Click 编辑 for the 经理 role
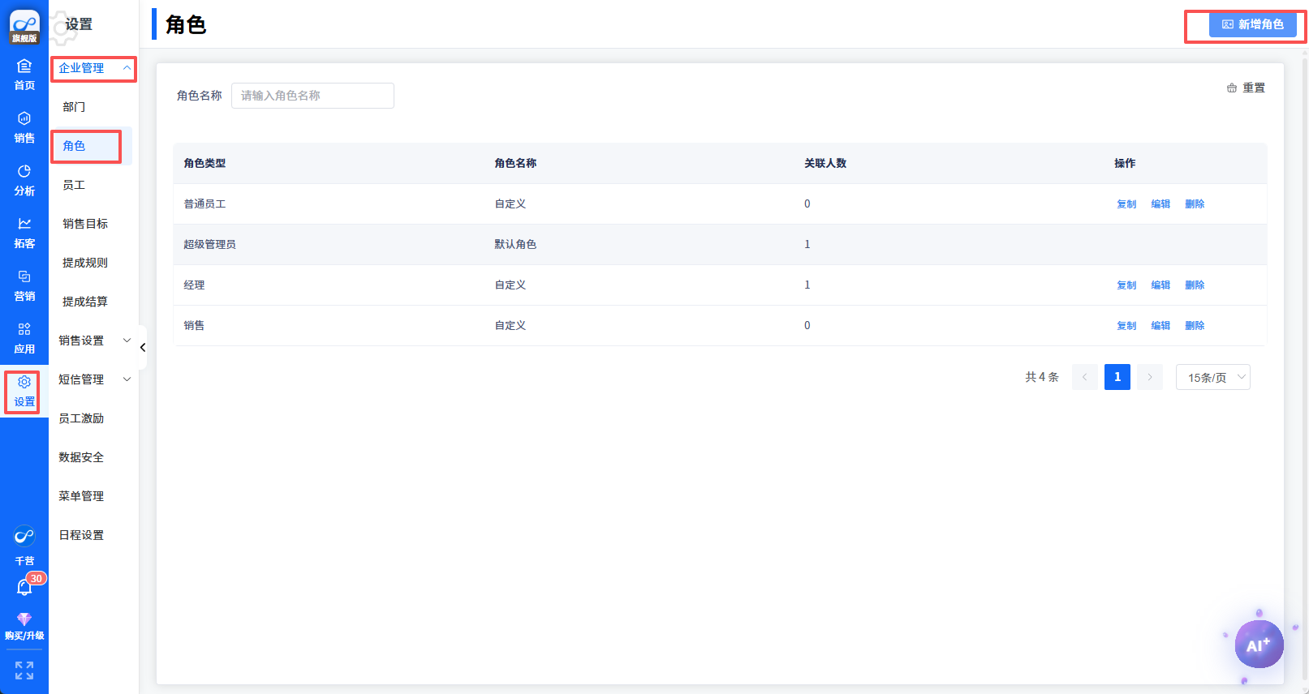 click(1160, 285)
